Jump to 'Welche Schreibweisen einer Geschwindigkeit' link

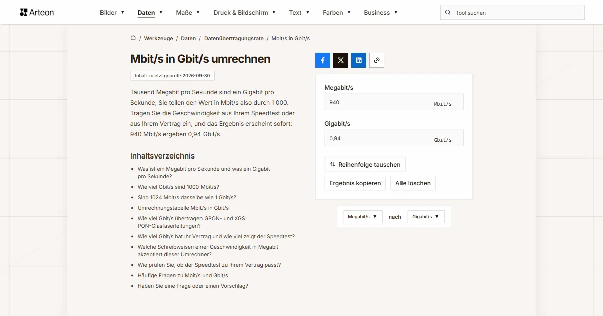point(208,250)
